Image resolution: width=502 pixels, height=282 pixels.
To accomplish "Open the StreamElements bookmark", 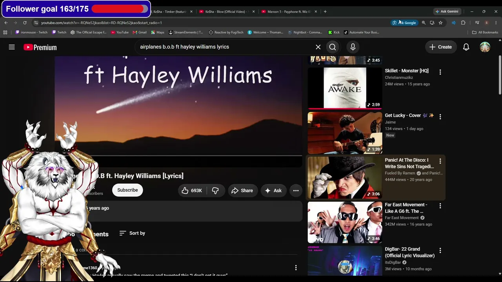I will (186, 33).
